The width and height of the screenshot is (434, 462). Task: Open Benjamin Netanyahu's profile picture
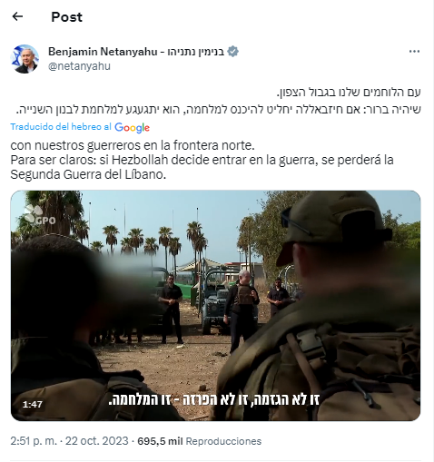point(25,59)
